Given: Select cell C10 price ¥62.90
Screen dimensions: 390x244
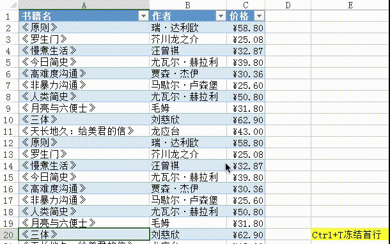Looking at the screenshot, I should coord(246,119).
